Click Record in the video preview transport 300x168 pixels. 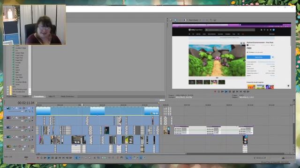[x=215, y=91]
